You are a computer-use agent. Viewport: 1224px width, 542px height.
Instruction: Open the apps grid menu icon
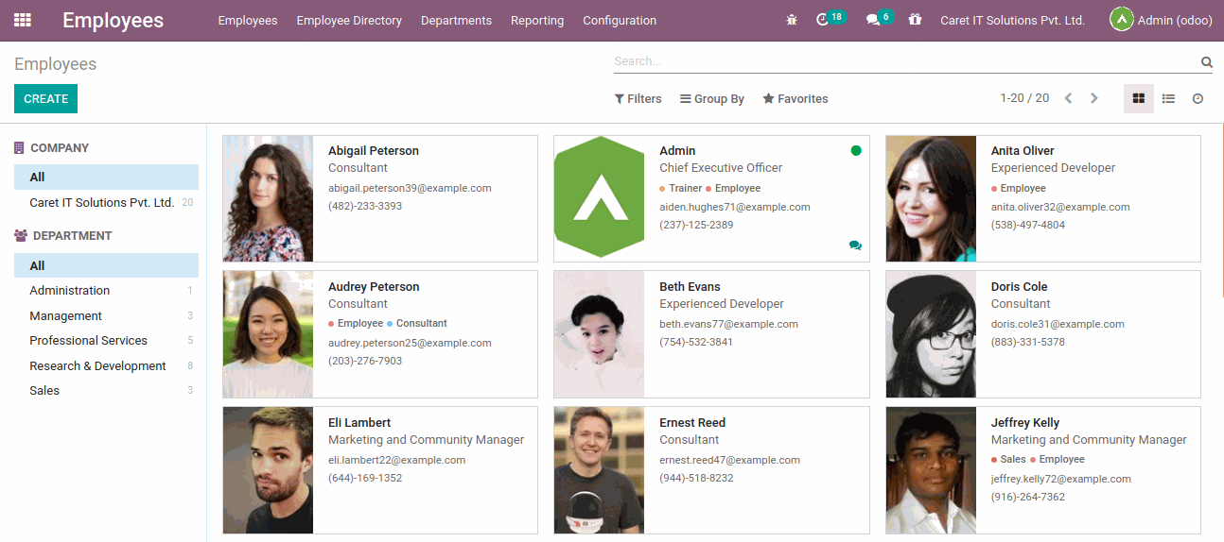coord(23,20)
